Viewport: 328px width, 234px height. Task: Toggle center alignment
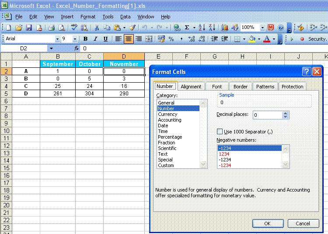[129, 39]
